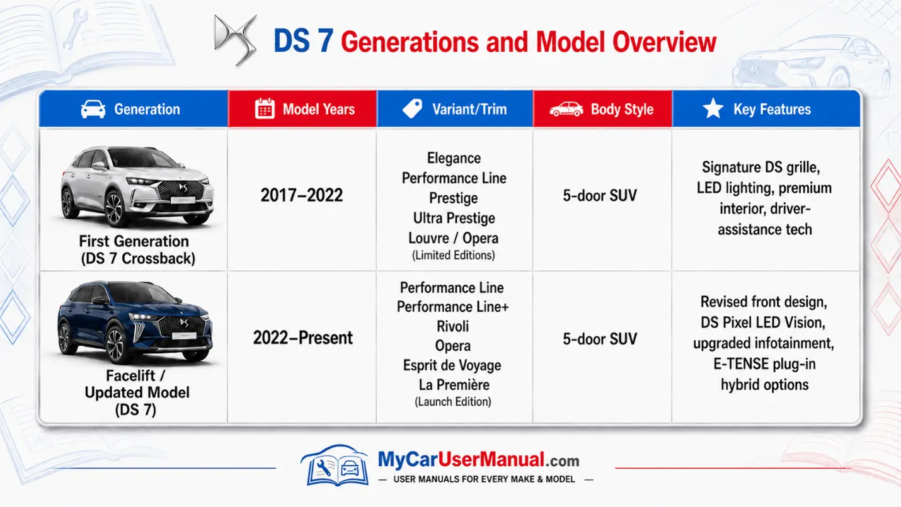The height and width of the screenshot is (507, 901).
Task: Click the price tag icon beside Variant/Trim
Action: 412,109
